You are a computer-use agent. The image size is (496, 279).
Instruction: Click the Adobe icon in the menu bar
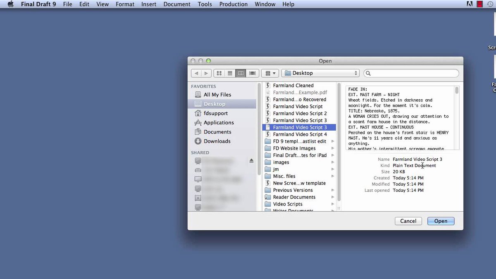click(470, 4)
